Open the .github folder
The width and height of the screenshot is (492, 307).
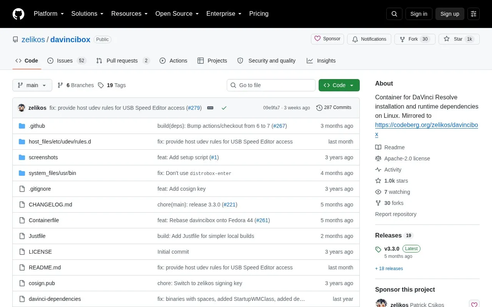37,126
